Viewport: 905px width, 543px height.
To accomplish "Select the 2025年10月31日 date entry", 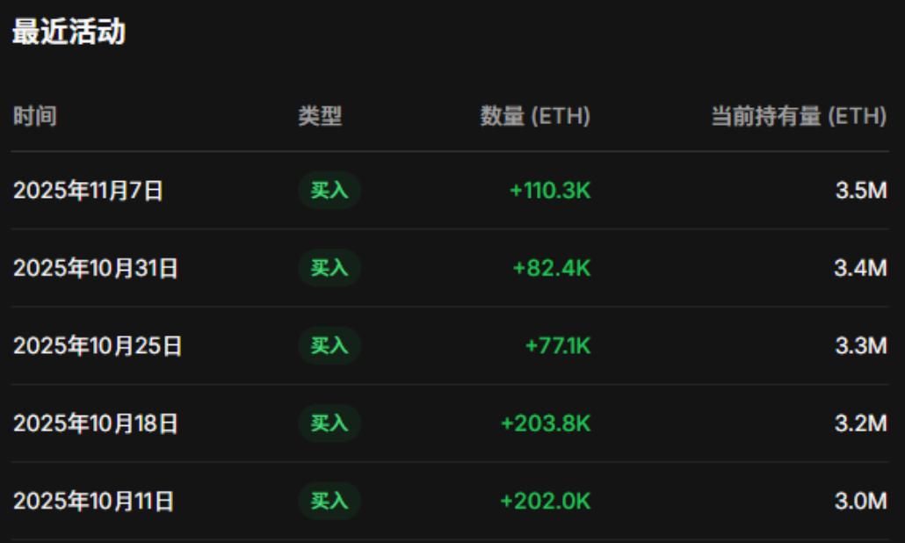I will (95, 268).
